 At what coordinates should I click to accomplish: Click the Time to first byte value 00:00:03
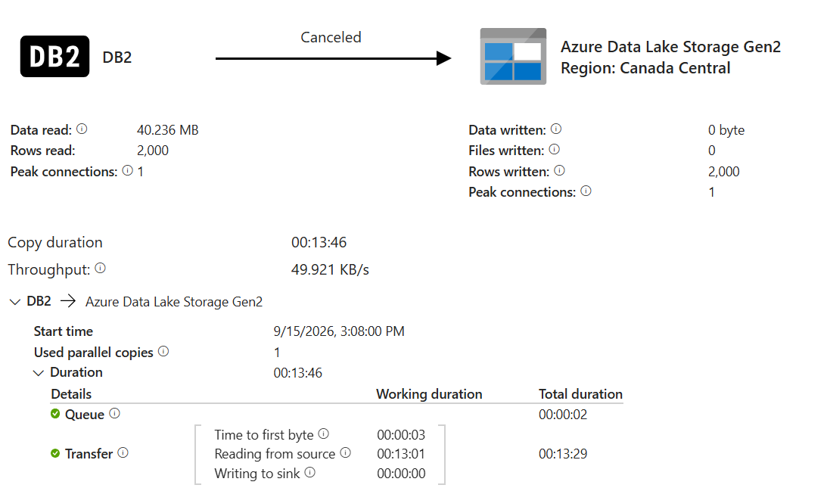click(401, 435)
